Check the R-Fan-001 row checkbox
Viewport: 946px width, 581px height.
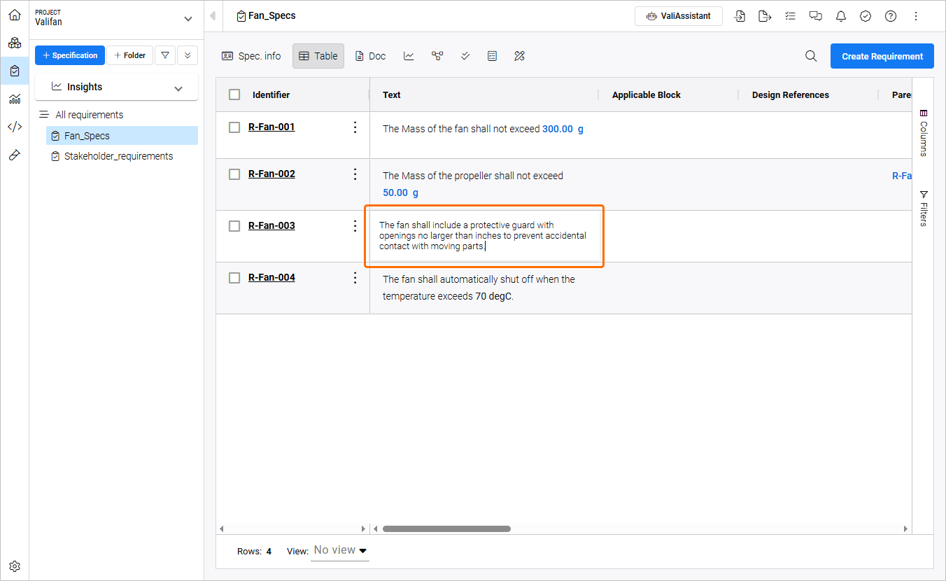[234, 127]
